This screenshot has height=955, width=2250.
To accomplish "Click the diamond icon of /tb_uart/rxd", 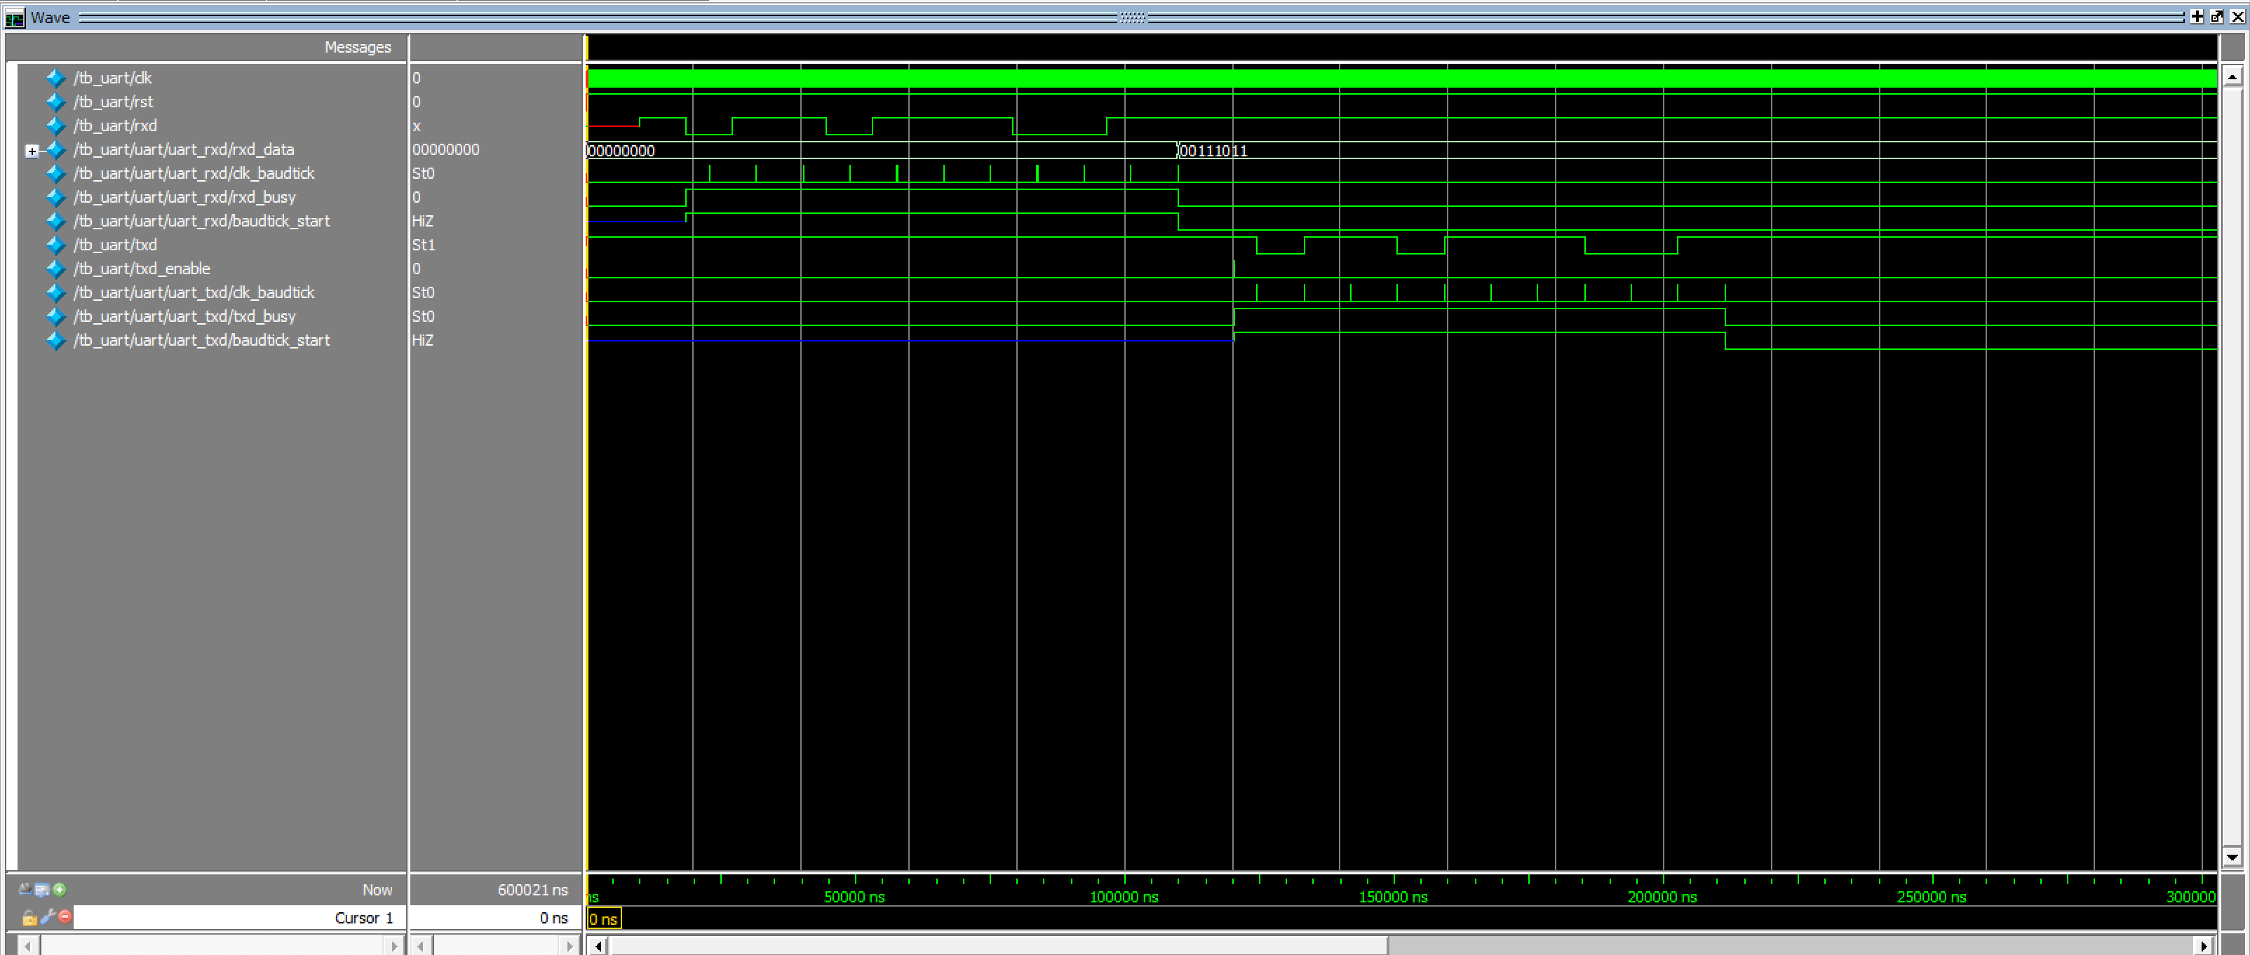I will (x=56, y=126).
